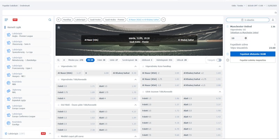Open the Eredmények link
The image size is (279, 139).
point(25,6)
